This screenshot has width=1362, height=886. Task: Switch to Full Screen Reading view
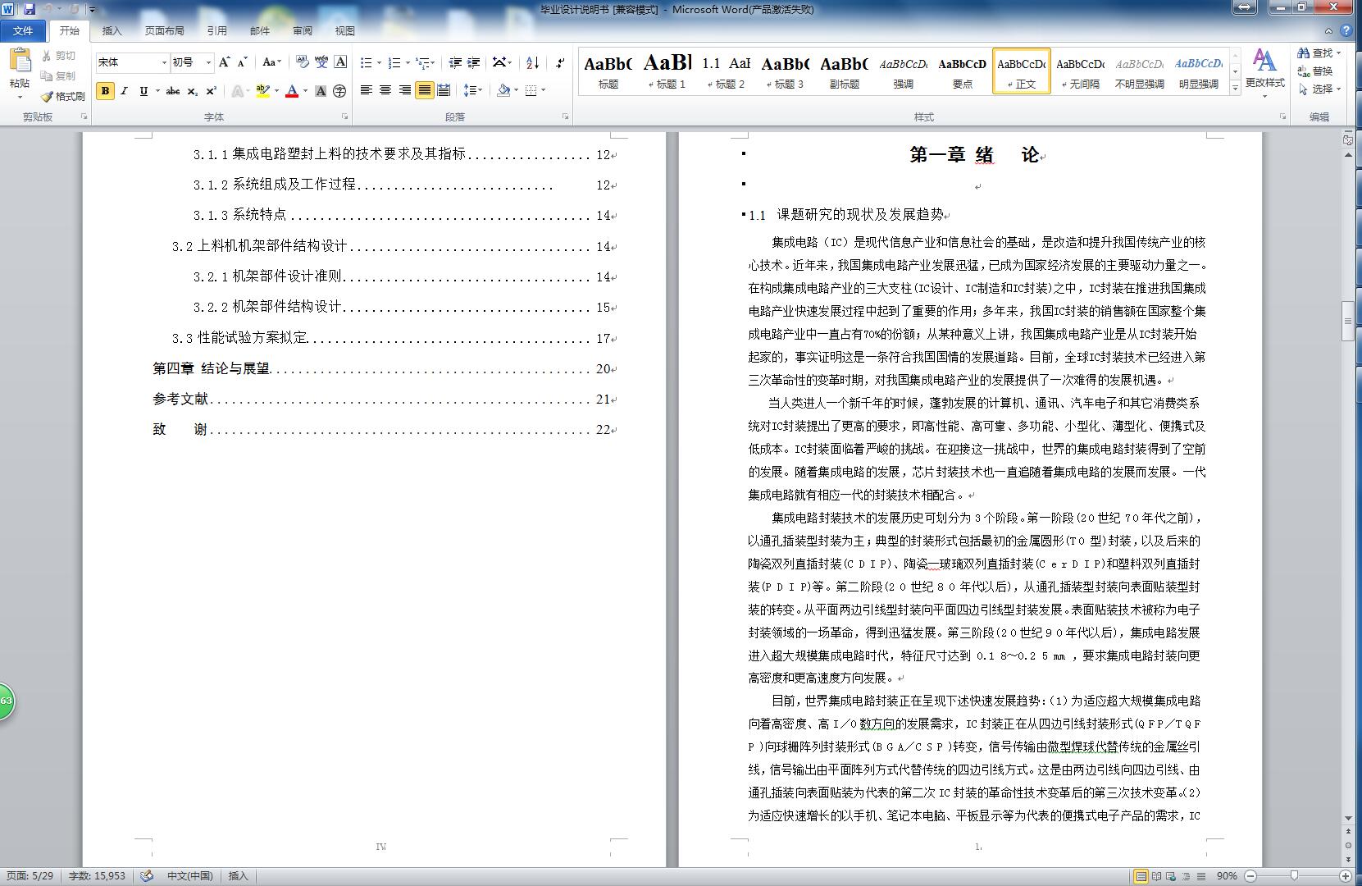pos(1156,876)
